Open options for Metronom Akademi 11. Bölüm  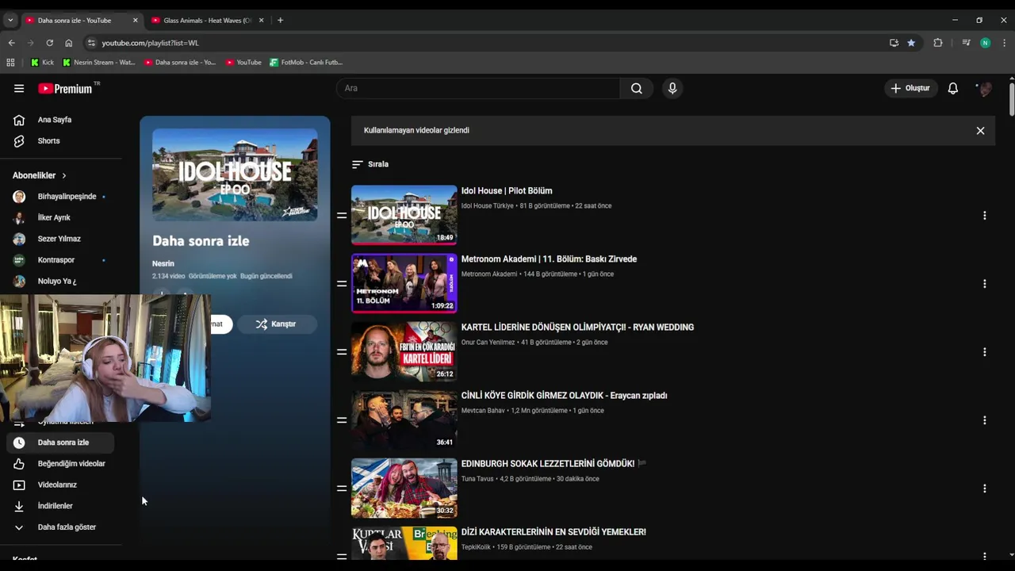[984, 283]
